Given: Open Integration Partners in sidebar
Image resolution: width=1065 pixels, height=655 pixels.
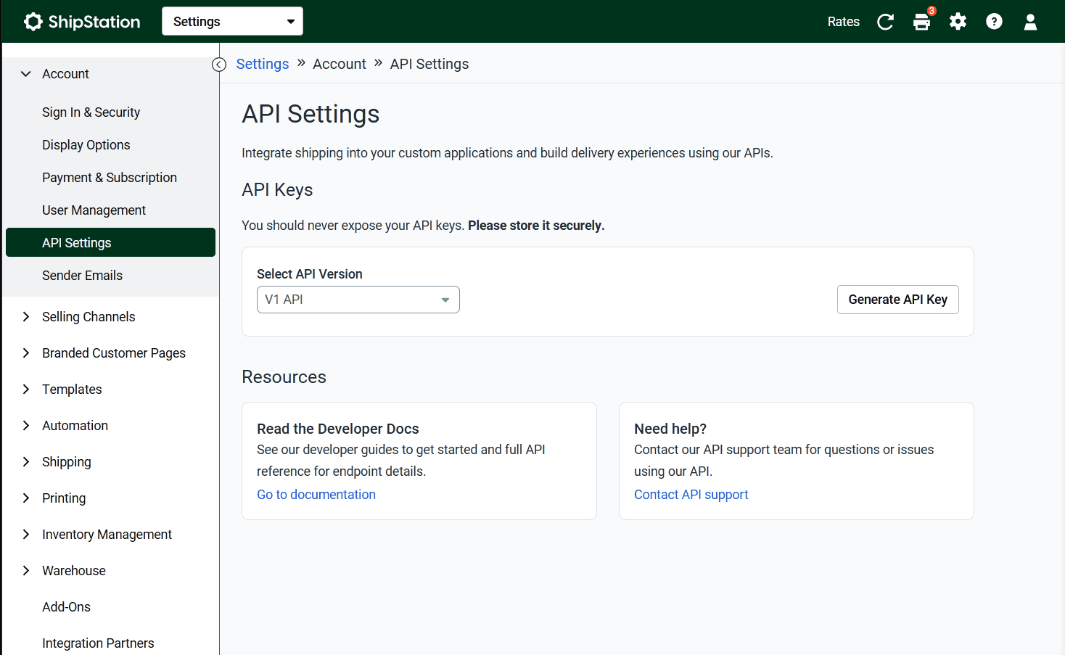Looking at the screenshot, I should pos(98,643).
